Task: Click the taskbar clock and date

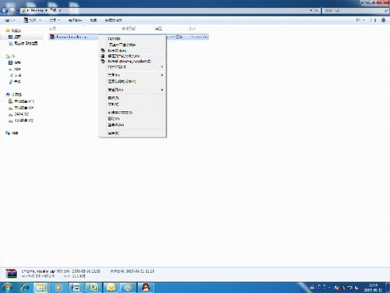Action: pos(374,288)
